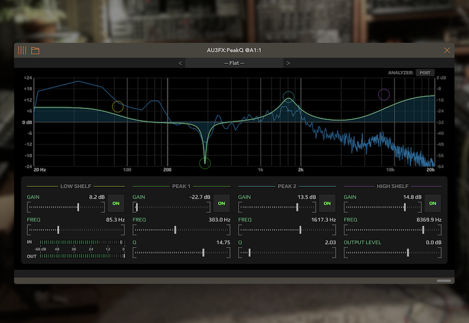Click the output level value 0.0 dB

pos(433,243)
